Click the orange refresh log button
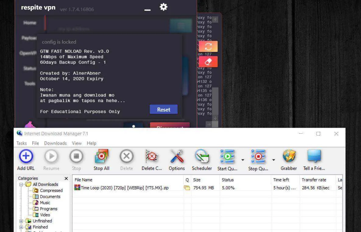This screenshot has height=232, width=361. (208, 47)
